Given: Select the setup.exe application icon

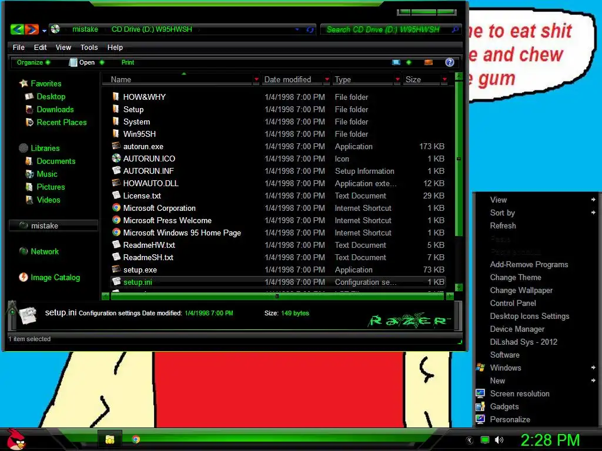Looking at the screenshot, I should point(116,269).
